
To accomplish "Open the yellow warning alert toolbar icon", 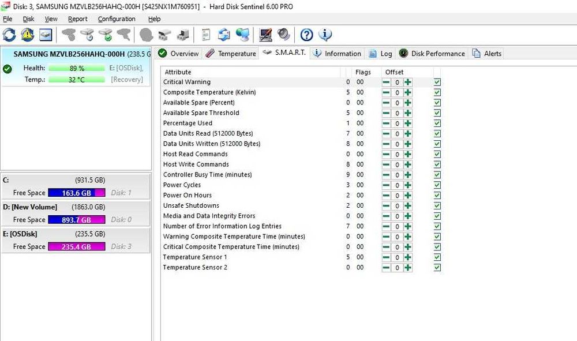I will coord(27,35).
